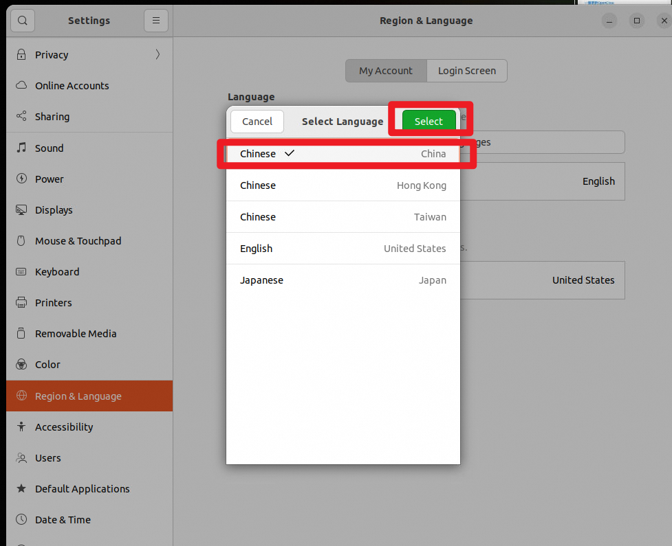Open Displays settings
672x546 pixels.
click(89, 209)
